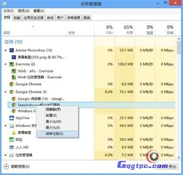Viewport: 183px width, 175px height.
Task: Open the 应用历史记录 tab
Action: click(x=34, y=18)
